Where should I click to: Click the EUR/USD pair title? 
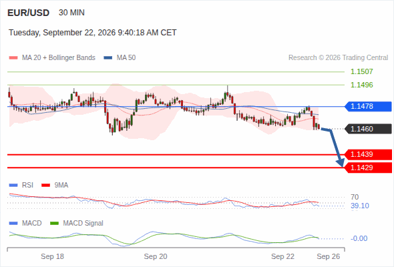[29, 13]
